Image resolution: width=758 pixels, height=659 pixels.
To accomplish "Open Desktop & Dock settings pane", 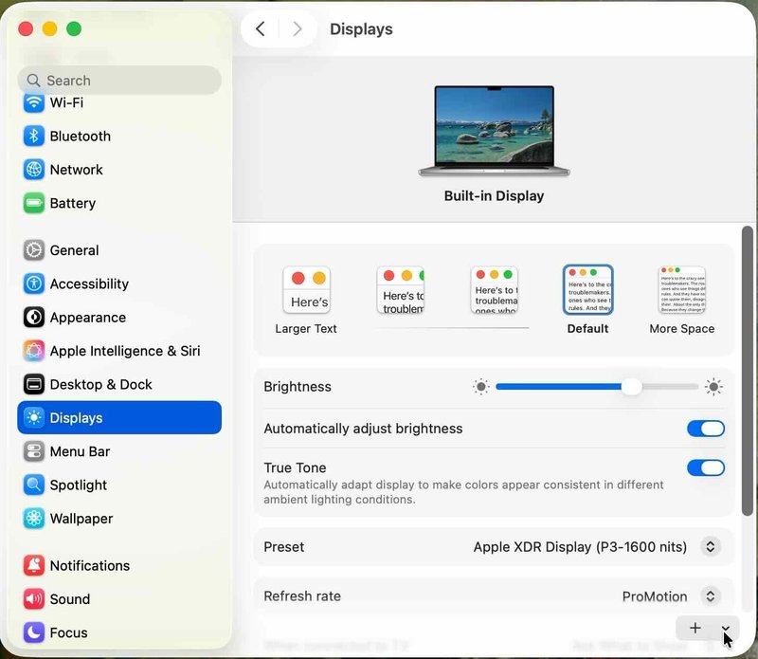I will [119, 384].
